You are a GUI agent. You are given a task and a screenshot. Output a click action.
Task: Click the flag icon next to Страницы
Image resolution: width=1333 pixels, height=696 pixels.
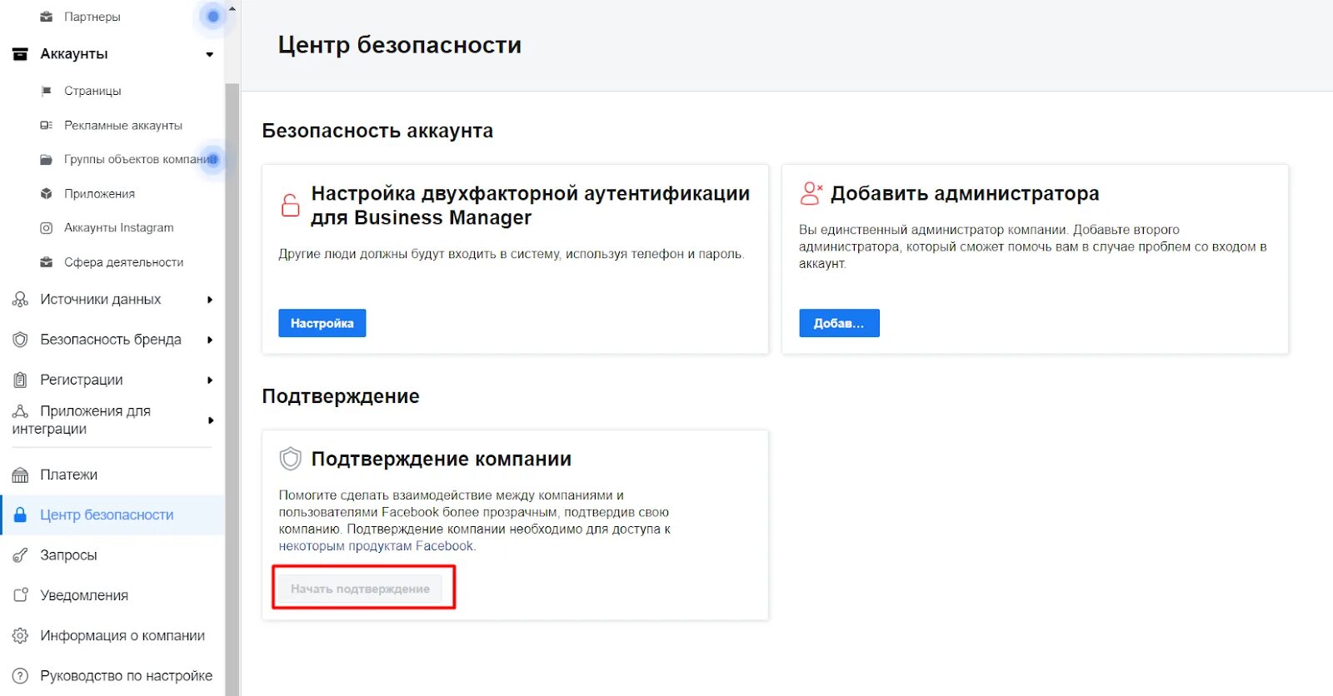(x=47, y=91)
